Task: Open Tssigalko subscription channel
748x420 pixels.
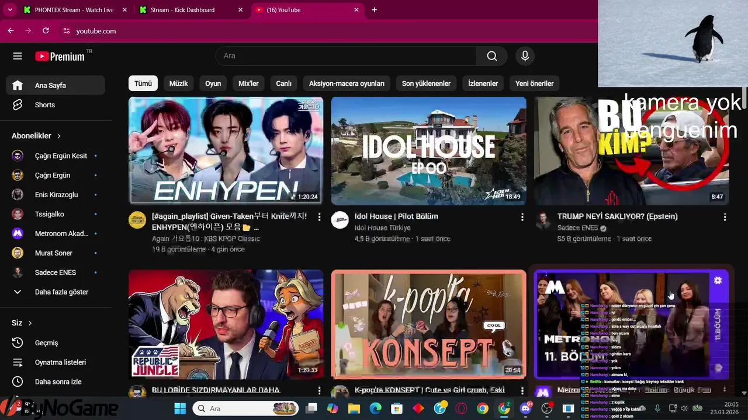Action: pos(56,214)
